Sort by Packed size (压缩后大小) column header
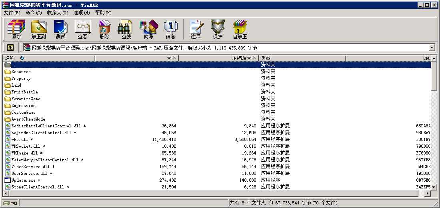 218,58
